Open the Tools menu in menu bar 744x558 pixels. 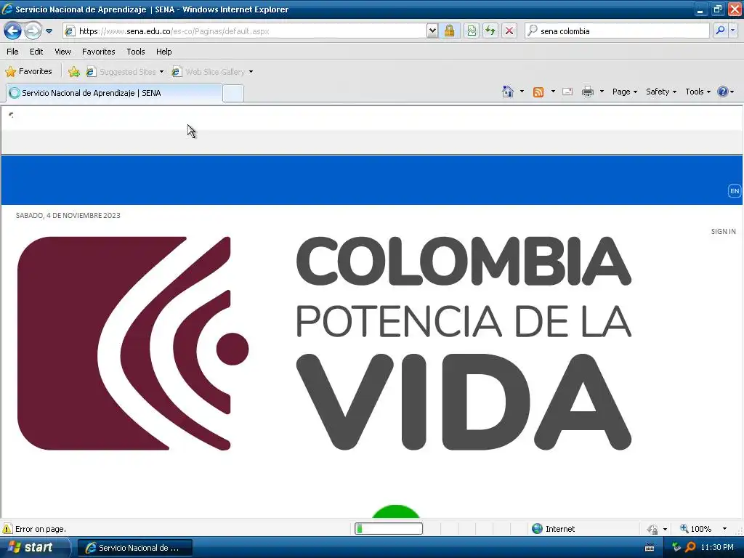click(x=136, y=52)
